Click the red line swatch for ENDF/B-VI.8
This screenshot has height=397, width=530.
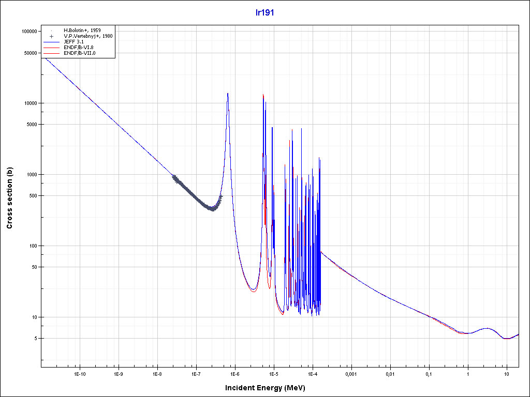click(52, 48)
